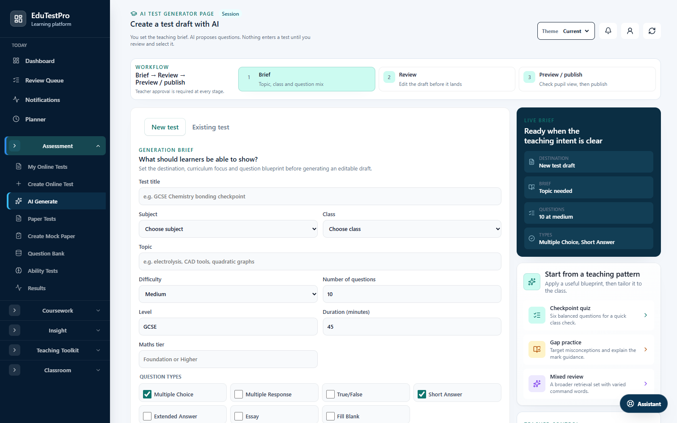Screen dimensions: 677x423
Task: Click the Duration minutes field
Action: tap(412, 327)
